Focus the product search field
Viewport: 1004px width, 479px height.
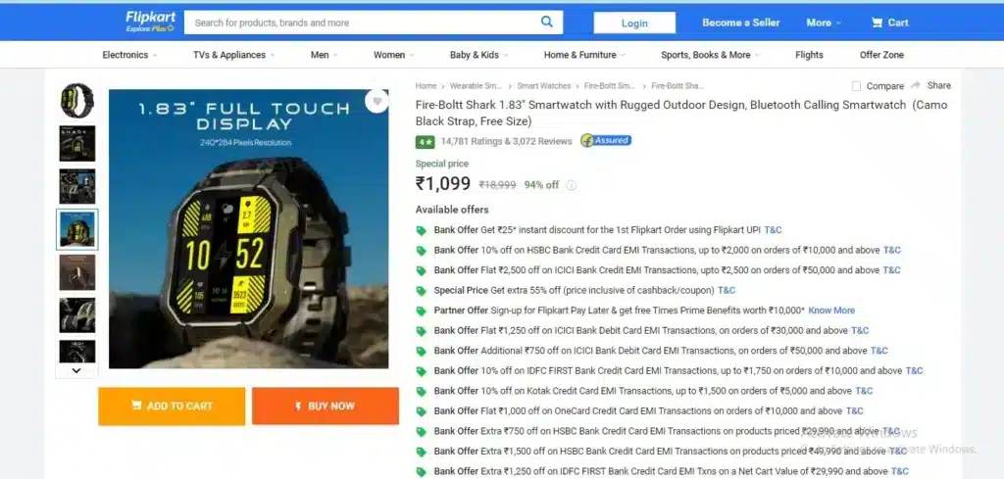point(362,23)
